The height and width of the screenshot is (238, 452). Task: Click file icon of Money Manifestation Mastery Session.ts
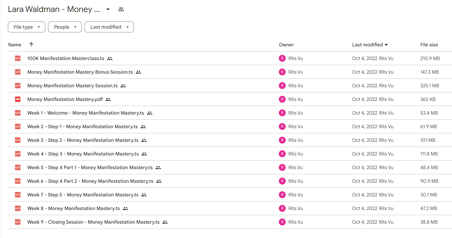pos(18,86)
